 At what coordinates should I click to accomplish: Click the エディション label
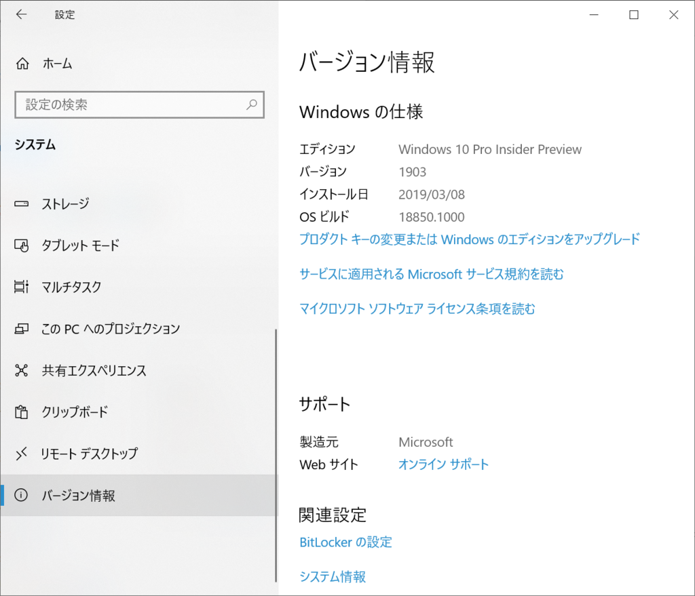point(327,149)
